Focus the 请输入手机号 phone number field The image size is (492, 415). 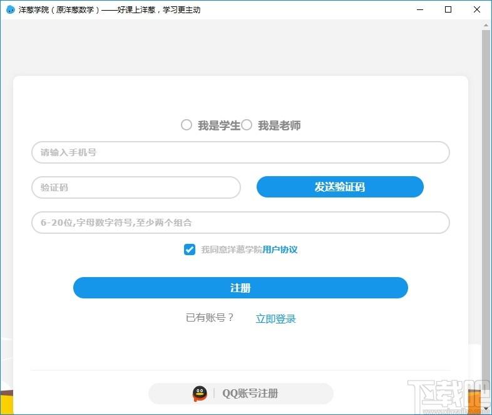click(x=240, y=152)
